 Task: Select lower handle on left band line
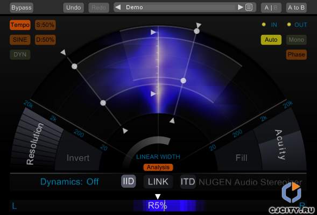tap(103, 103)
